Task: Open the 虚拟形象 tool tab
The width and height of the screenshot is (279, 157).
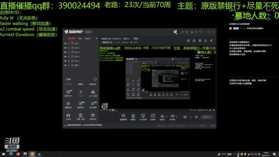Action: 68,84
